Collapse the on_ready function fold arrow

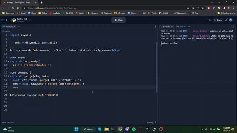[9, 61]
